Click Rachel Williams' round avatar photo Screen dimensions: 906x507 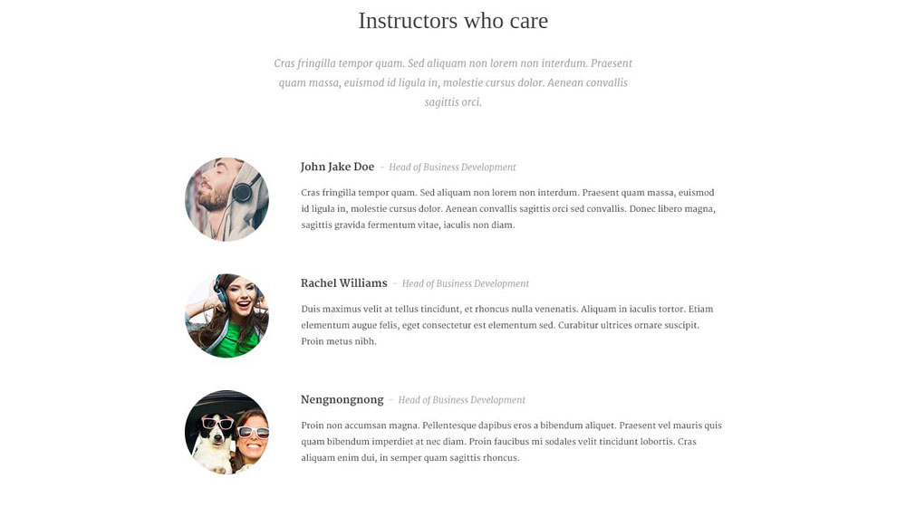pyautogui.click(x=226, y=316)
